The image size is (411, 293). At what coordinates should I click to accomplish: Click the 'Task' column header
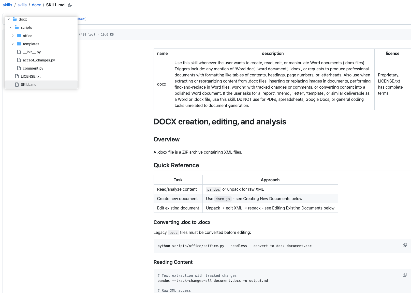[x=178, y=180]
